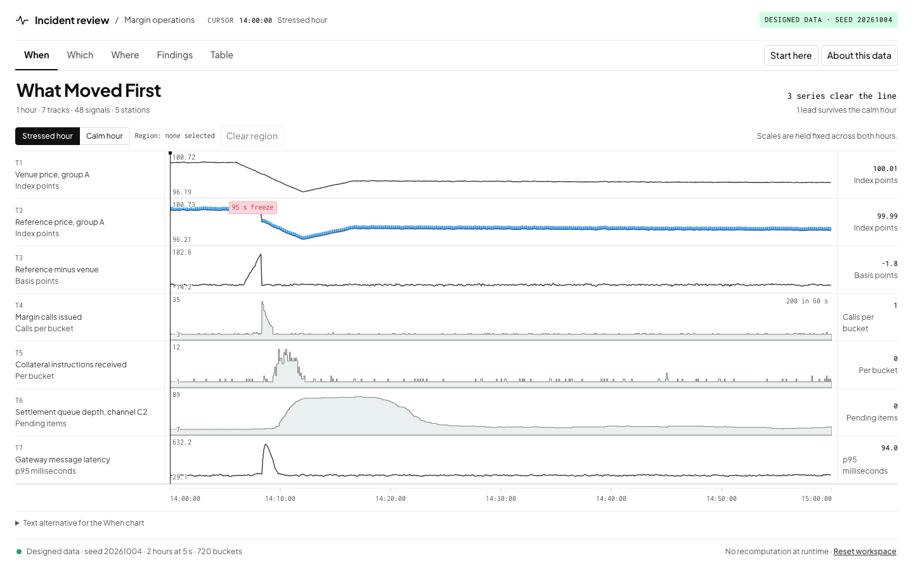The width and height of the screenshot is (913, 570).
Task: Click the 100.01 Index points readout
Action: tap(876, 175)
